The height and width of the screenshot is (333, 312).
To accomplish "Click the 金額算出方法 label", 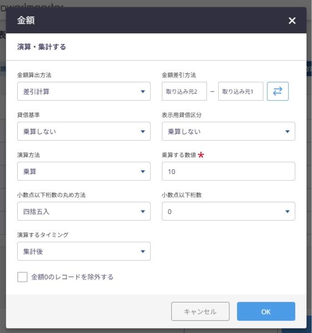I will pyautogui.click(x=34, y=75).
